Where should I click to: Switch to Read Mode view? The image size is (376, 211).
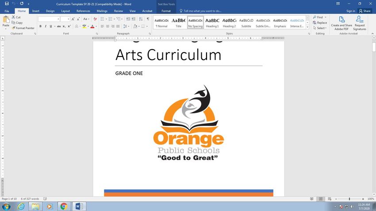(x=312, y=199)
